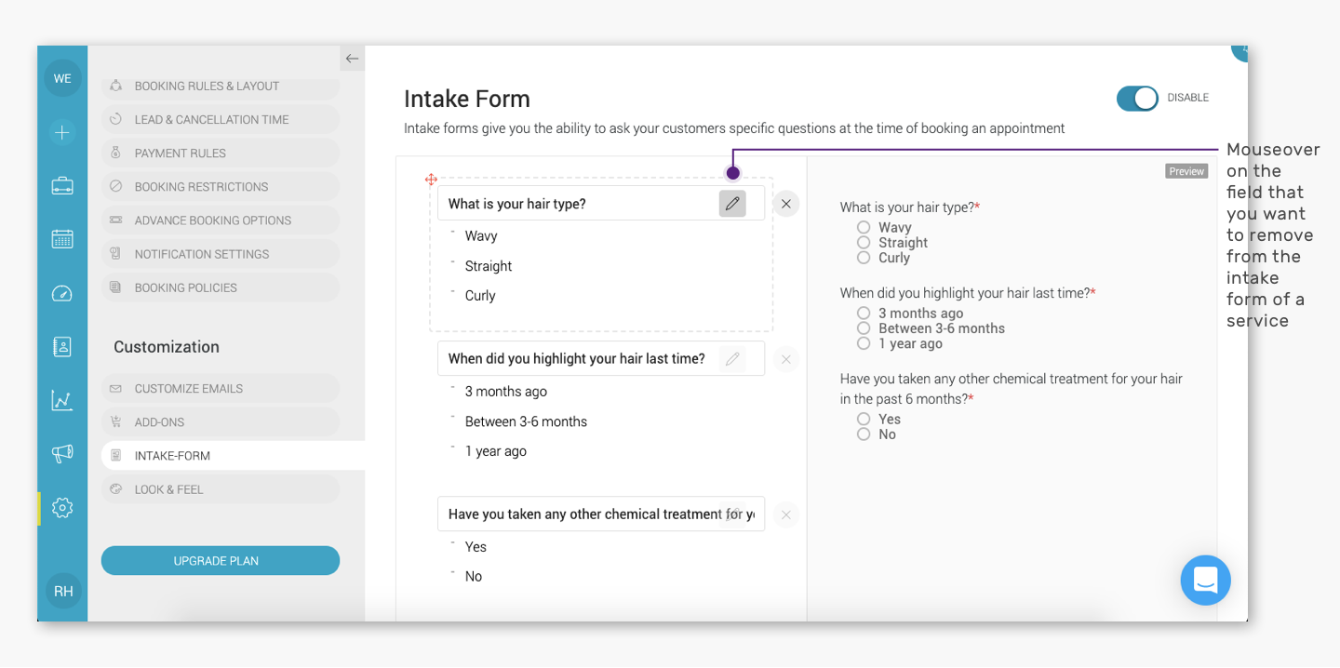Open Look & Feel menu item

[x=221, y=489]
